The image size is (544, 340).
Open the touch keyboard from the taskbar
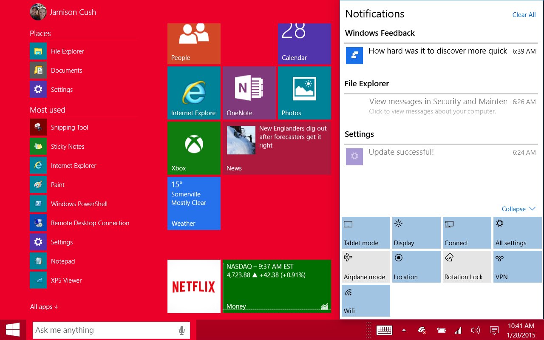click(x=384, y=330)
